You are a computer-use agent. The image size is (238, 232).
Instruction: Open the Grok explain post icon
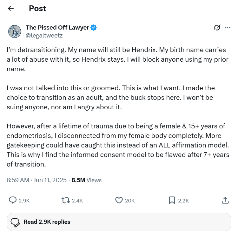click(217, 28)
